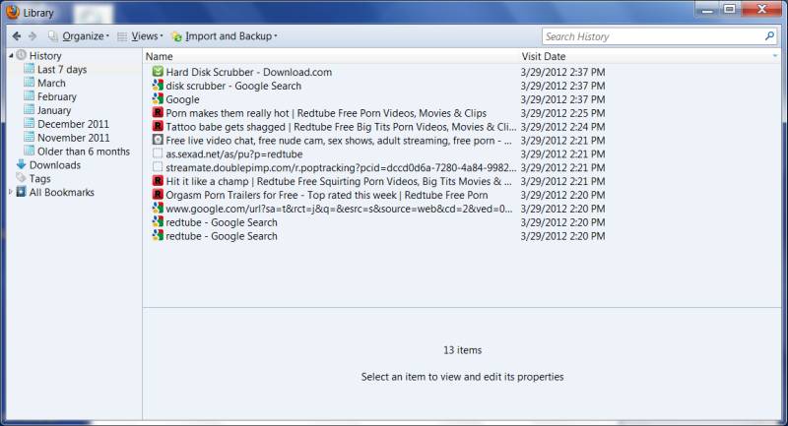
Task: Select All Bookmarks in the sidebar
Action: tap(61, 192)
